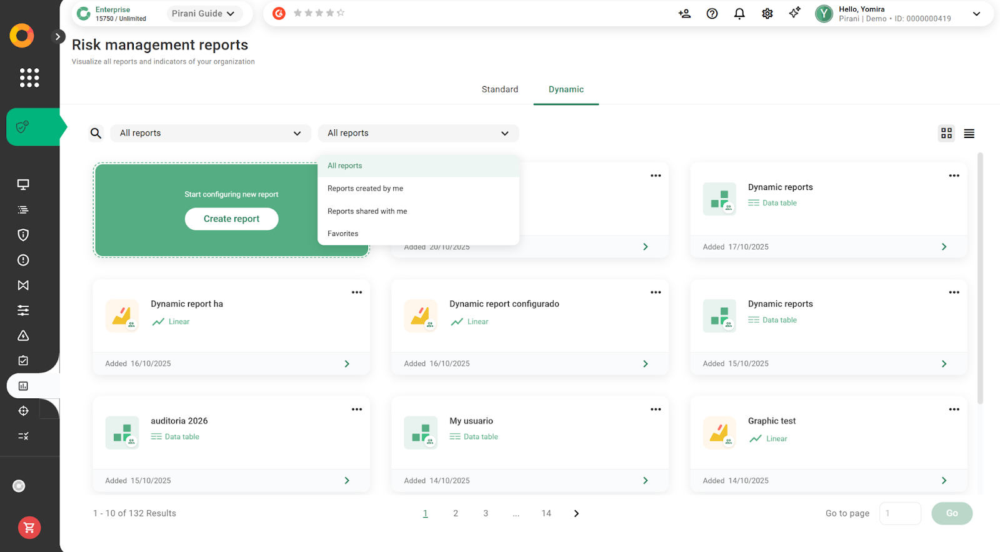Switch to grid view layout
This screenshot has height=552, width=1000.
pos(946,133)
